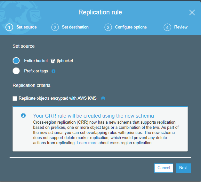This screenshot has height=182, width=201.
Task: Select the Set source step label
Action: 27,27
